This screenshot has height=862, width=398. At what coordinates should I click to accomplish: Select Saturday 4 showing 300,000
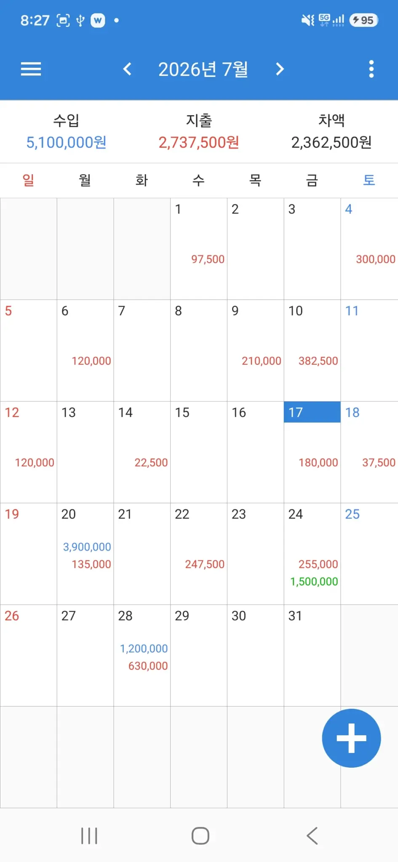369,249
